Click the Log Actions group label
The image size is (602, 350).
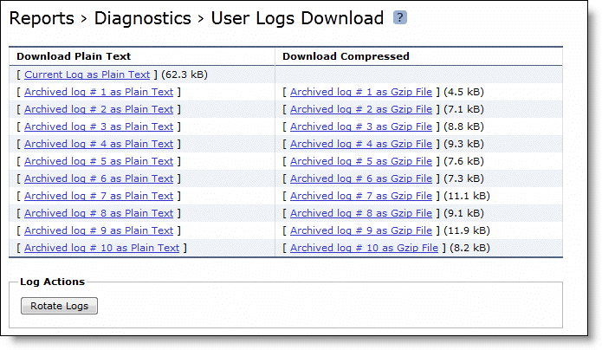point(52,282)
